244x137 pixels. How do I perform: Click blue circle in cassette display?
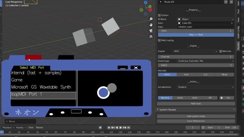coord(103,92)
